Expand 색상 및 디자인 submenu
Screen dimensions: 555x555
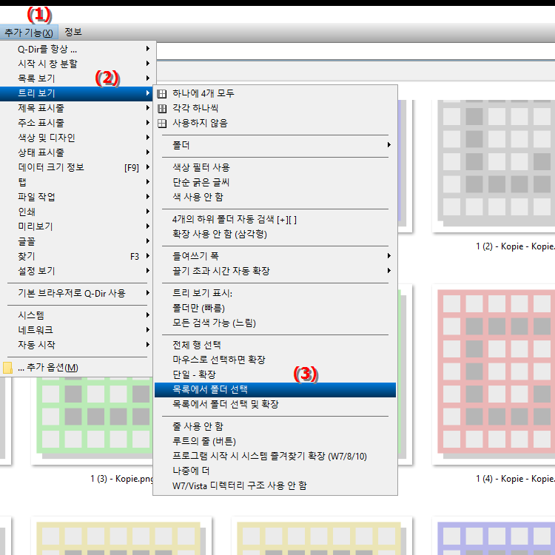pyautogui.click(x=76, y=138)
